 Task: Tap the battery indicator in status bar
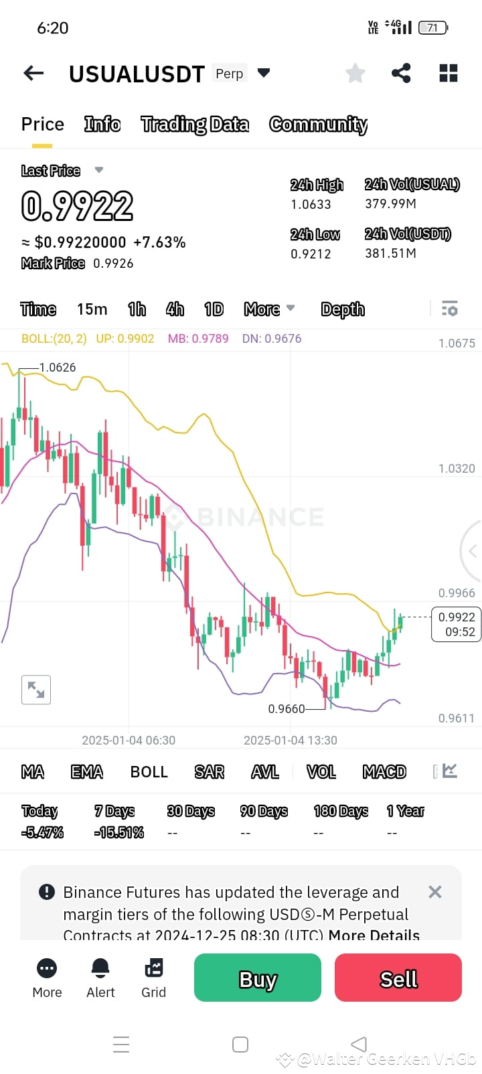[433, 27]
